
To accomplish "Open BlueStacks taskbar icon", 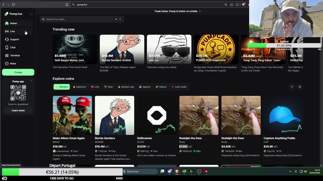I will [184, 171].
